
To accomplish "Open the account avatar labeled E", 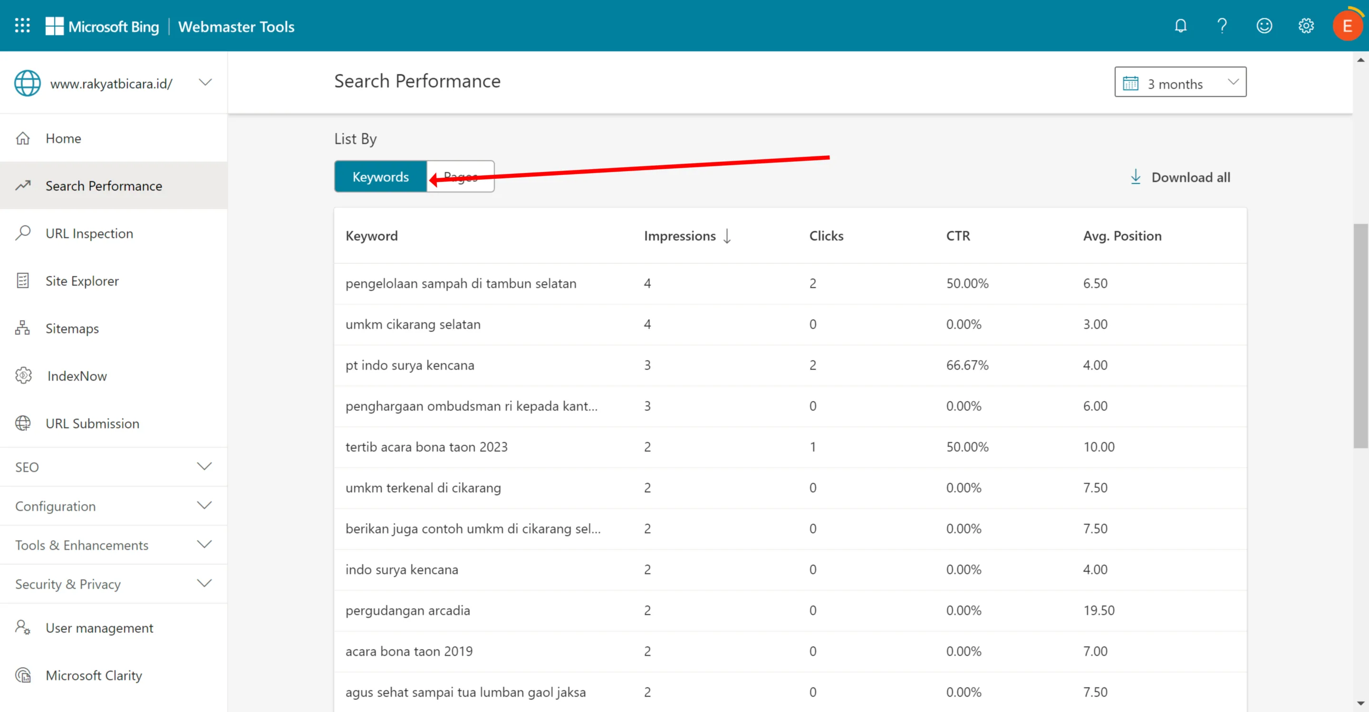I will pyautogui.click(x=1347, y=26).
